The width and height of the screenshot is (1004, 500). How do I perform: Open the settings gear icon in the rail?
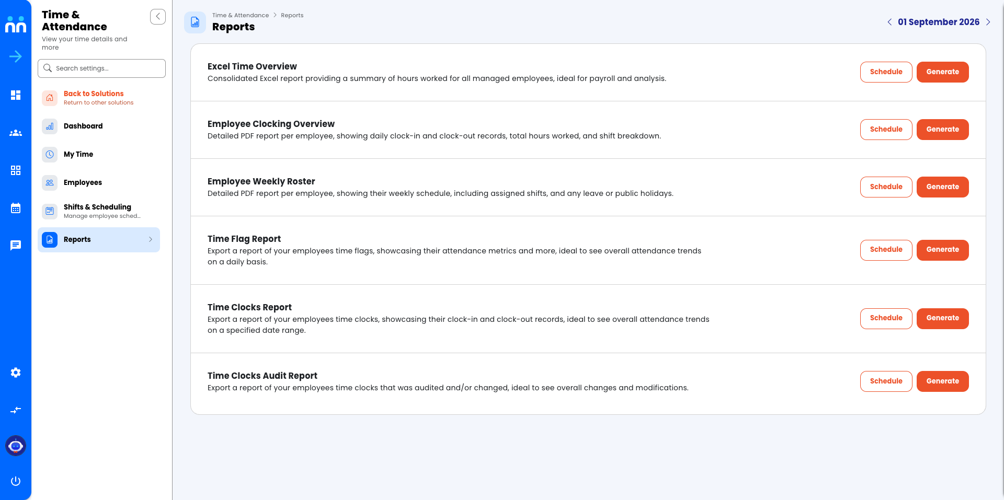[16, 373]
